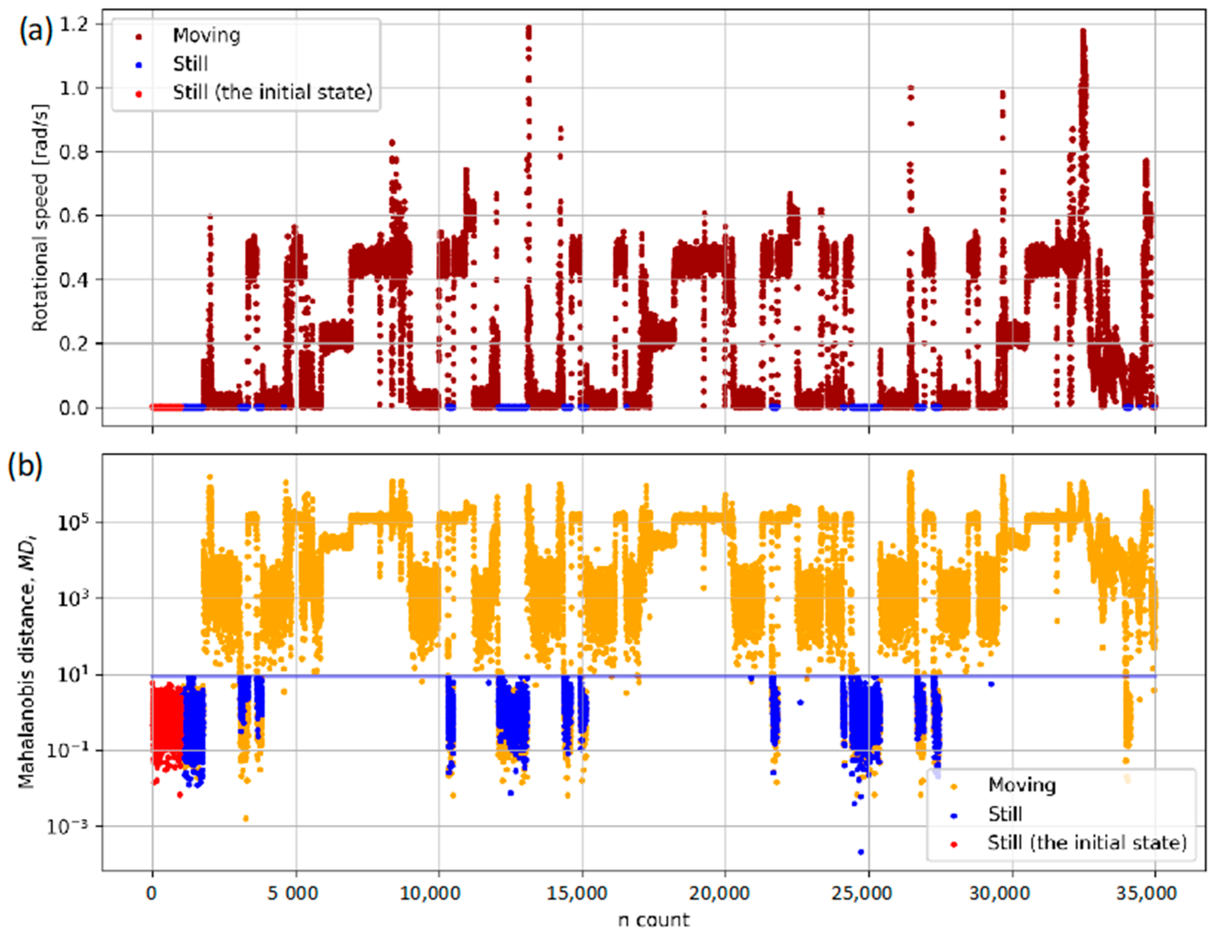The height and width of the screenshot is (937, 1215).
Task: Click the 10⁵ tick on Mahalanobis axis
Action: [x=73, y=523]
